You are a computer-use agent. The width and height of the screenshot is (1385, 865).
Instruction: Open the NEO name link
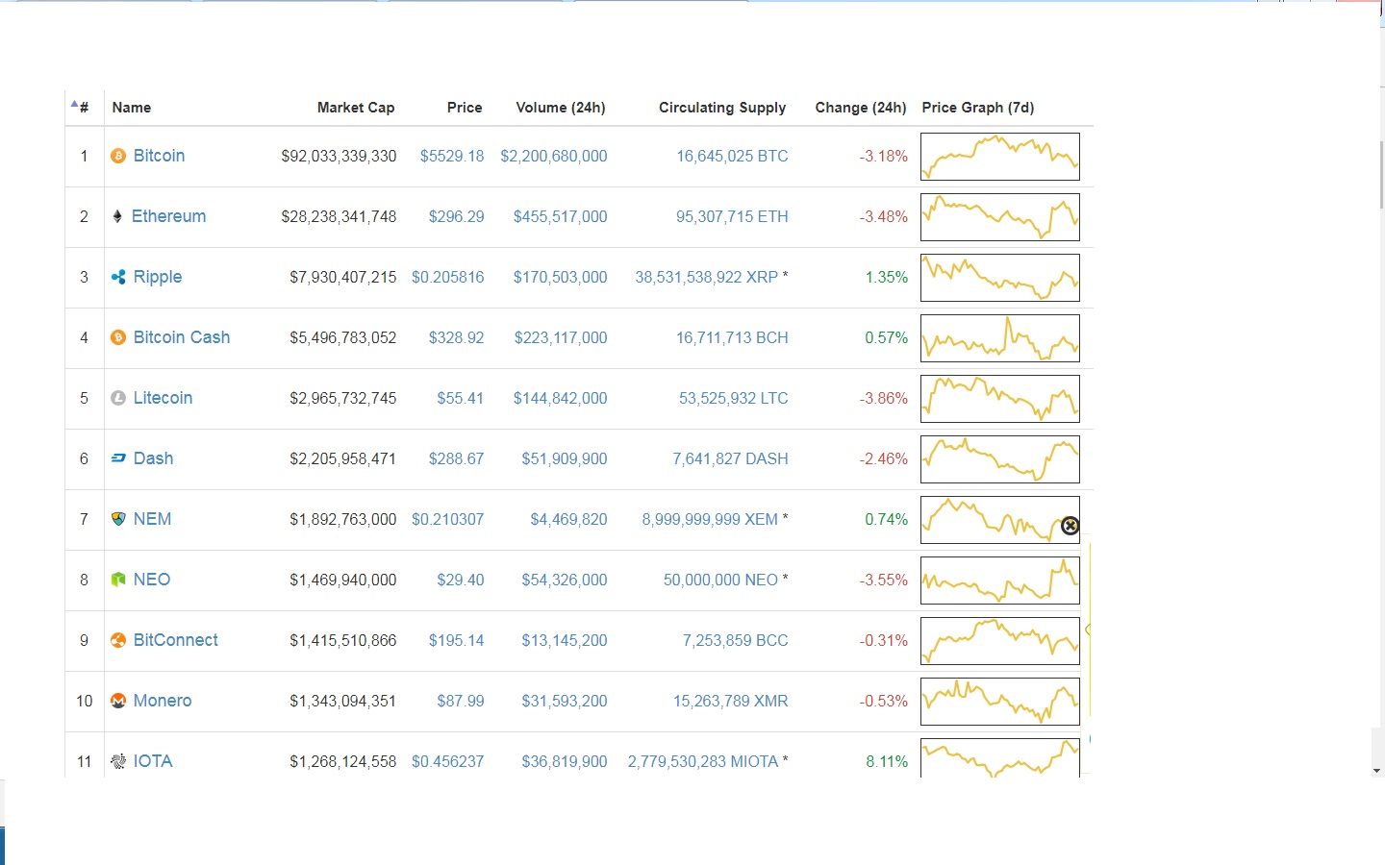tap(152, 580)
